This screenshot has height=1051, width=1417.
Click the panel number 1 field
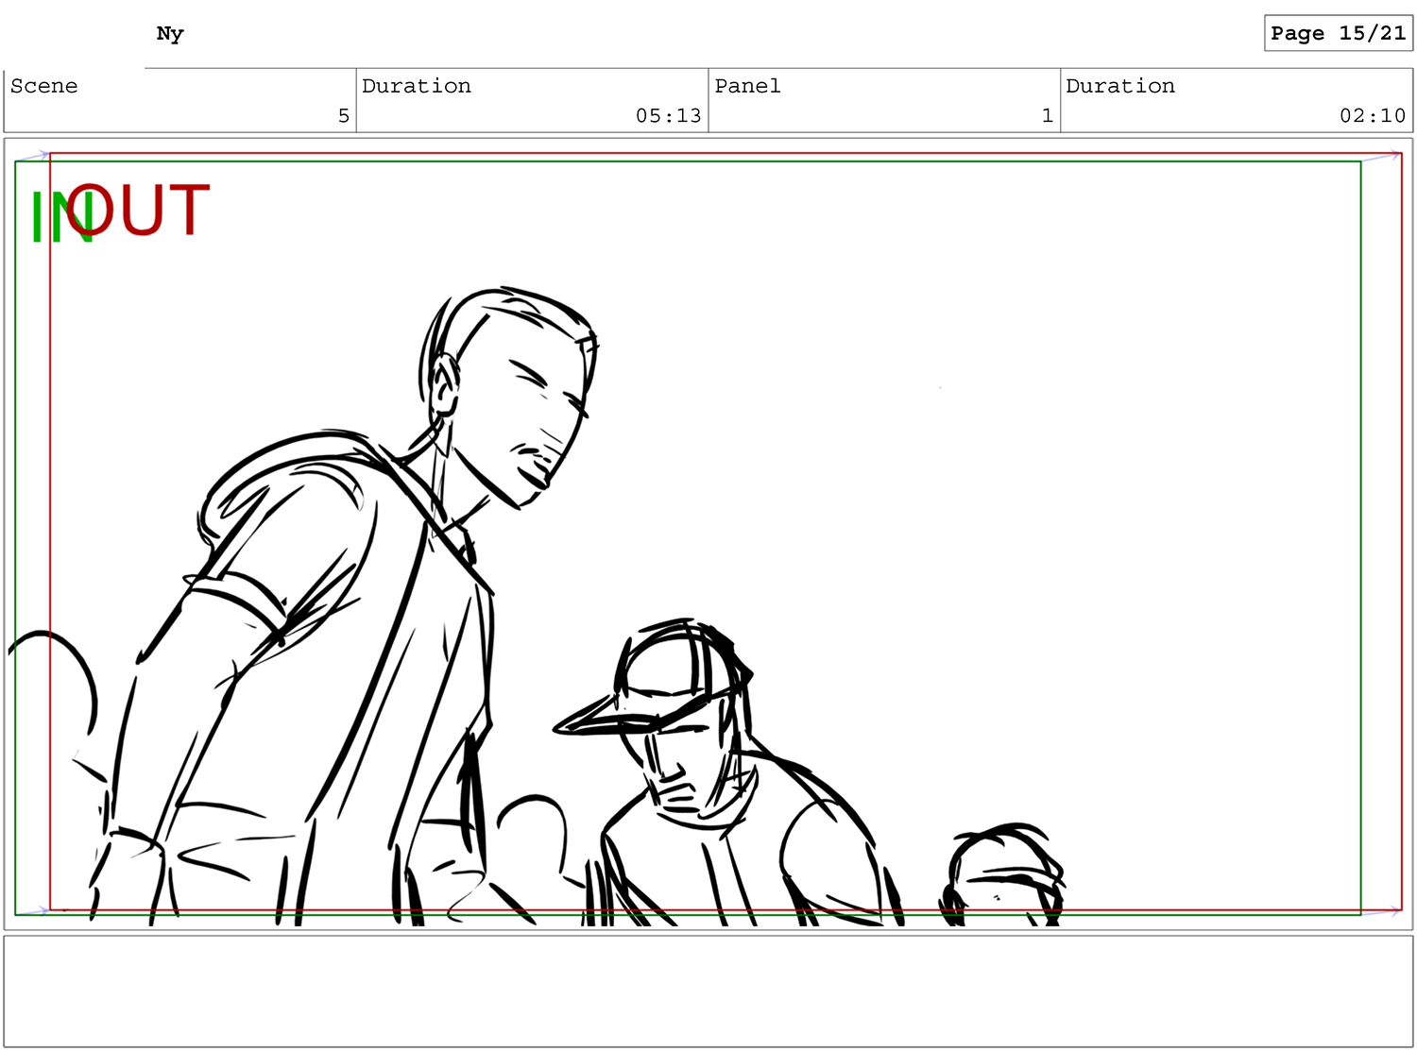1047,115
